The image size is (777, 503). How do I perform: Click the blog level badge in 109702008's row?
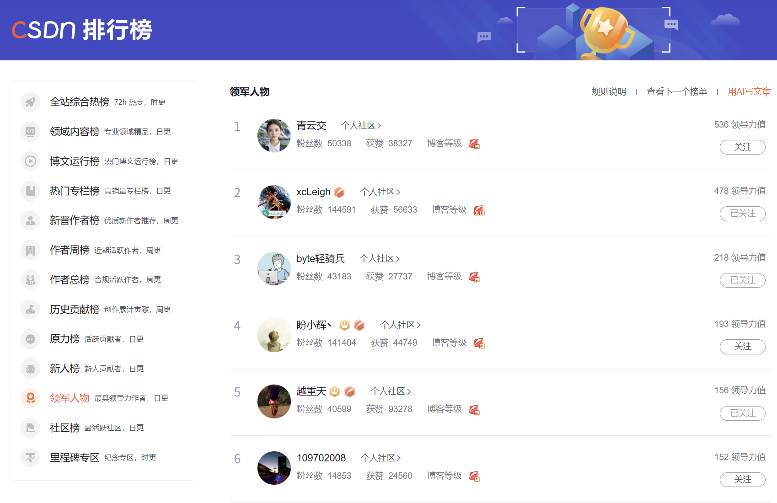point(474,476)
